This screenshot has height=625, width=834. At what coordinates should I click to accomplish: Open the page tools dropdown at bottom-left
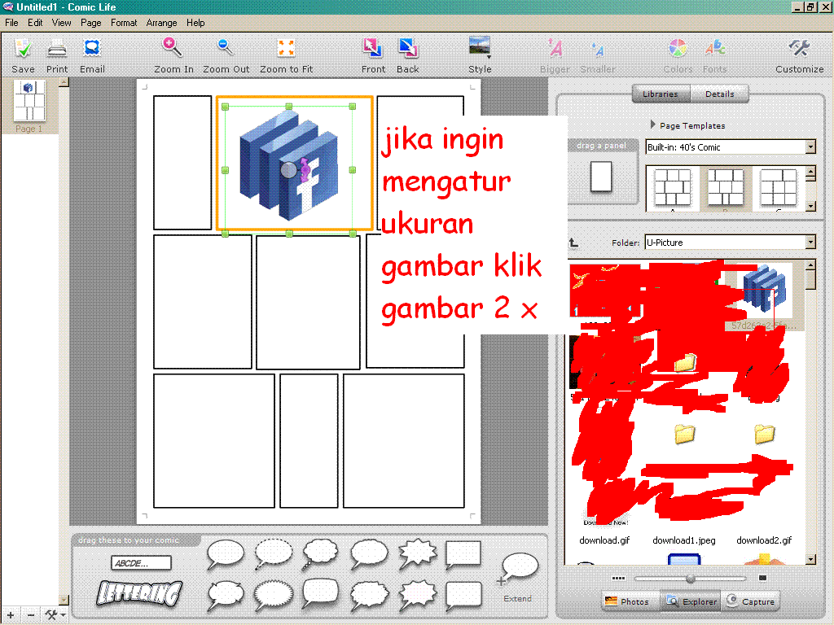[55, 615]
